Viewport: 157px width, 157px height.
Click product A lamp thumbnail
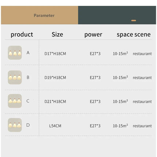(x=15, y=53)
